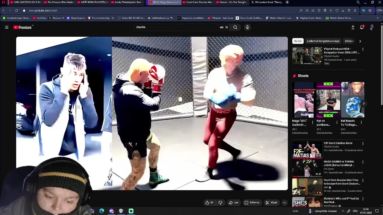Go back to the previous page

pos(3,10)
